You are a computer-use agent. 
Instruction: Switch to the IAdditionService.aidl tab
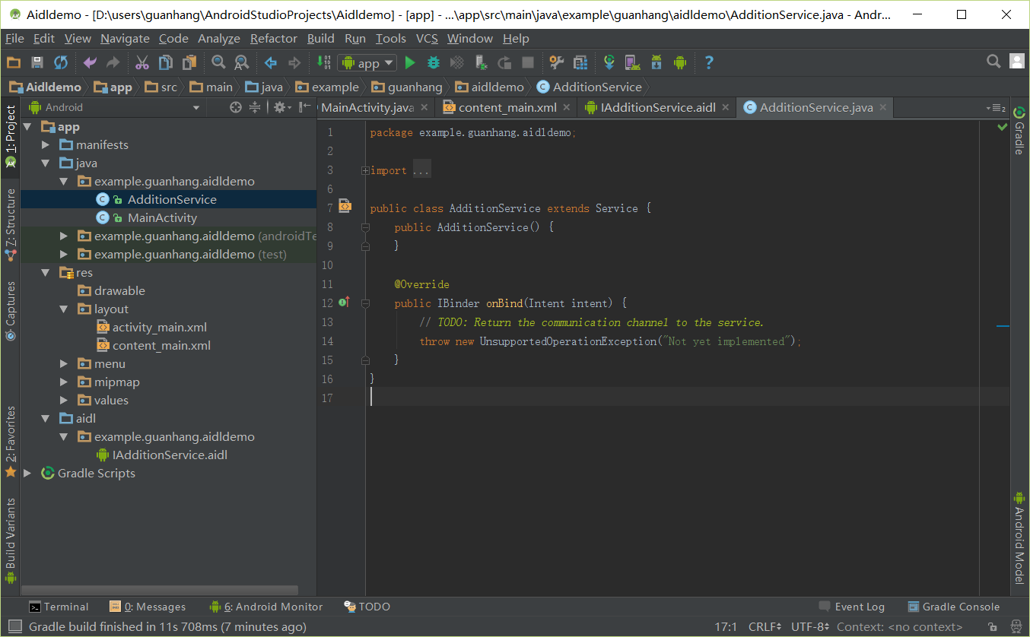[657, 107]
